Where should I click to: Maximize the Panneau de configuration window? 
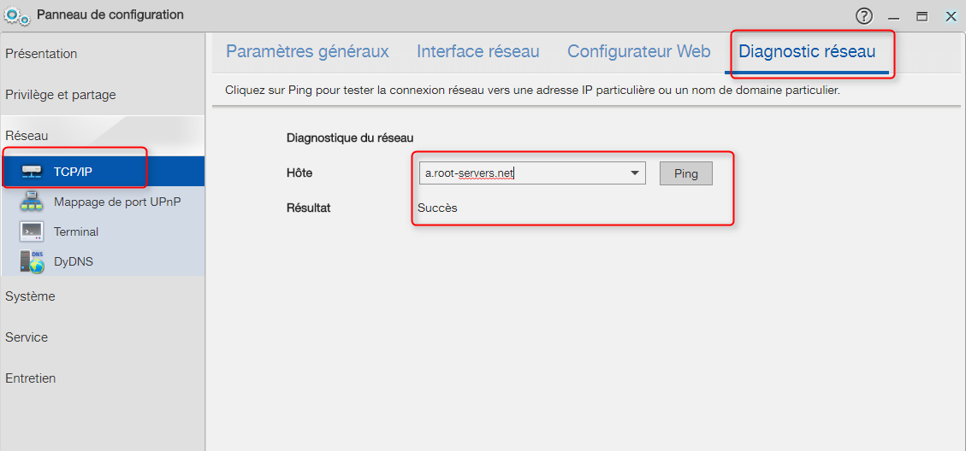922,16
